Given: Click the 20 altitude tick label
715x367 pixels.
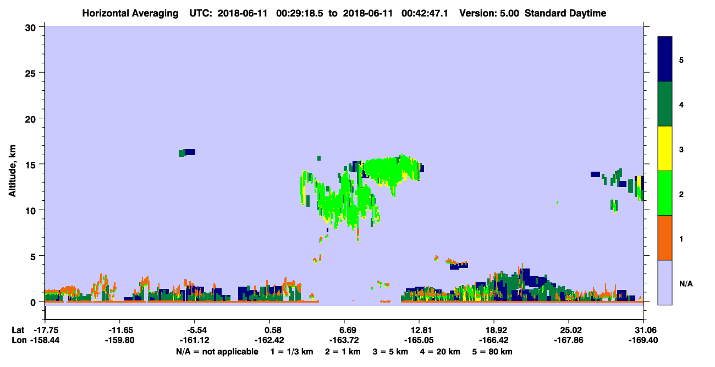Looking at the screenshot, I should click(x=31, y=118).
